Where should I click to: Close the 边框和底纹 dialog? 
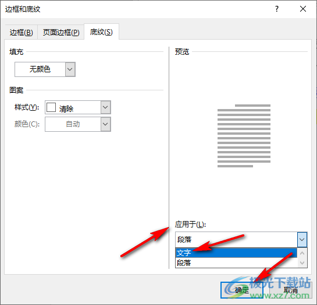(303, 9)
